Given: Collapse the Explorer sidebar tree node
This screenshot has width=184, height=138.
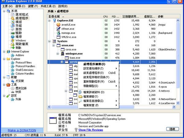Looking at the screenshot, I should [4, 59].
